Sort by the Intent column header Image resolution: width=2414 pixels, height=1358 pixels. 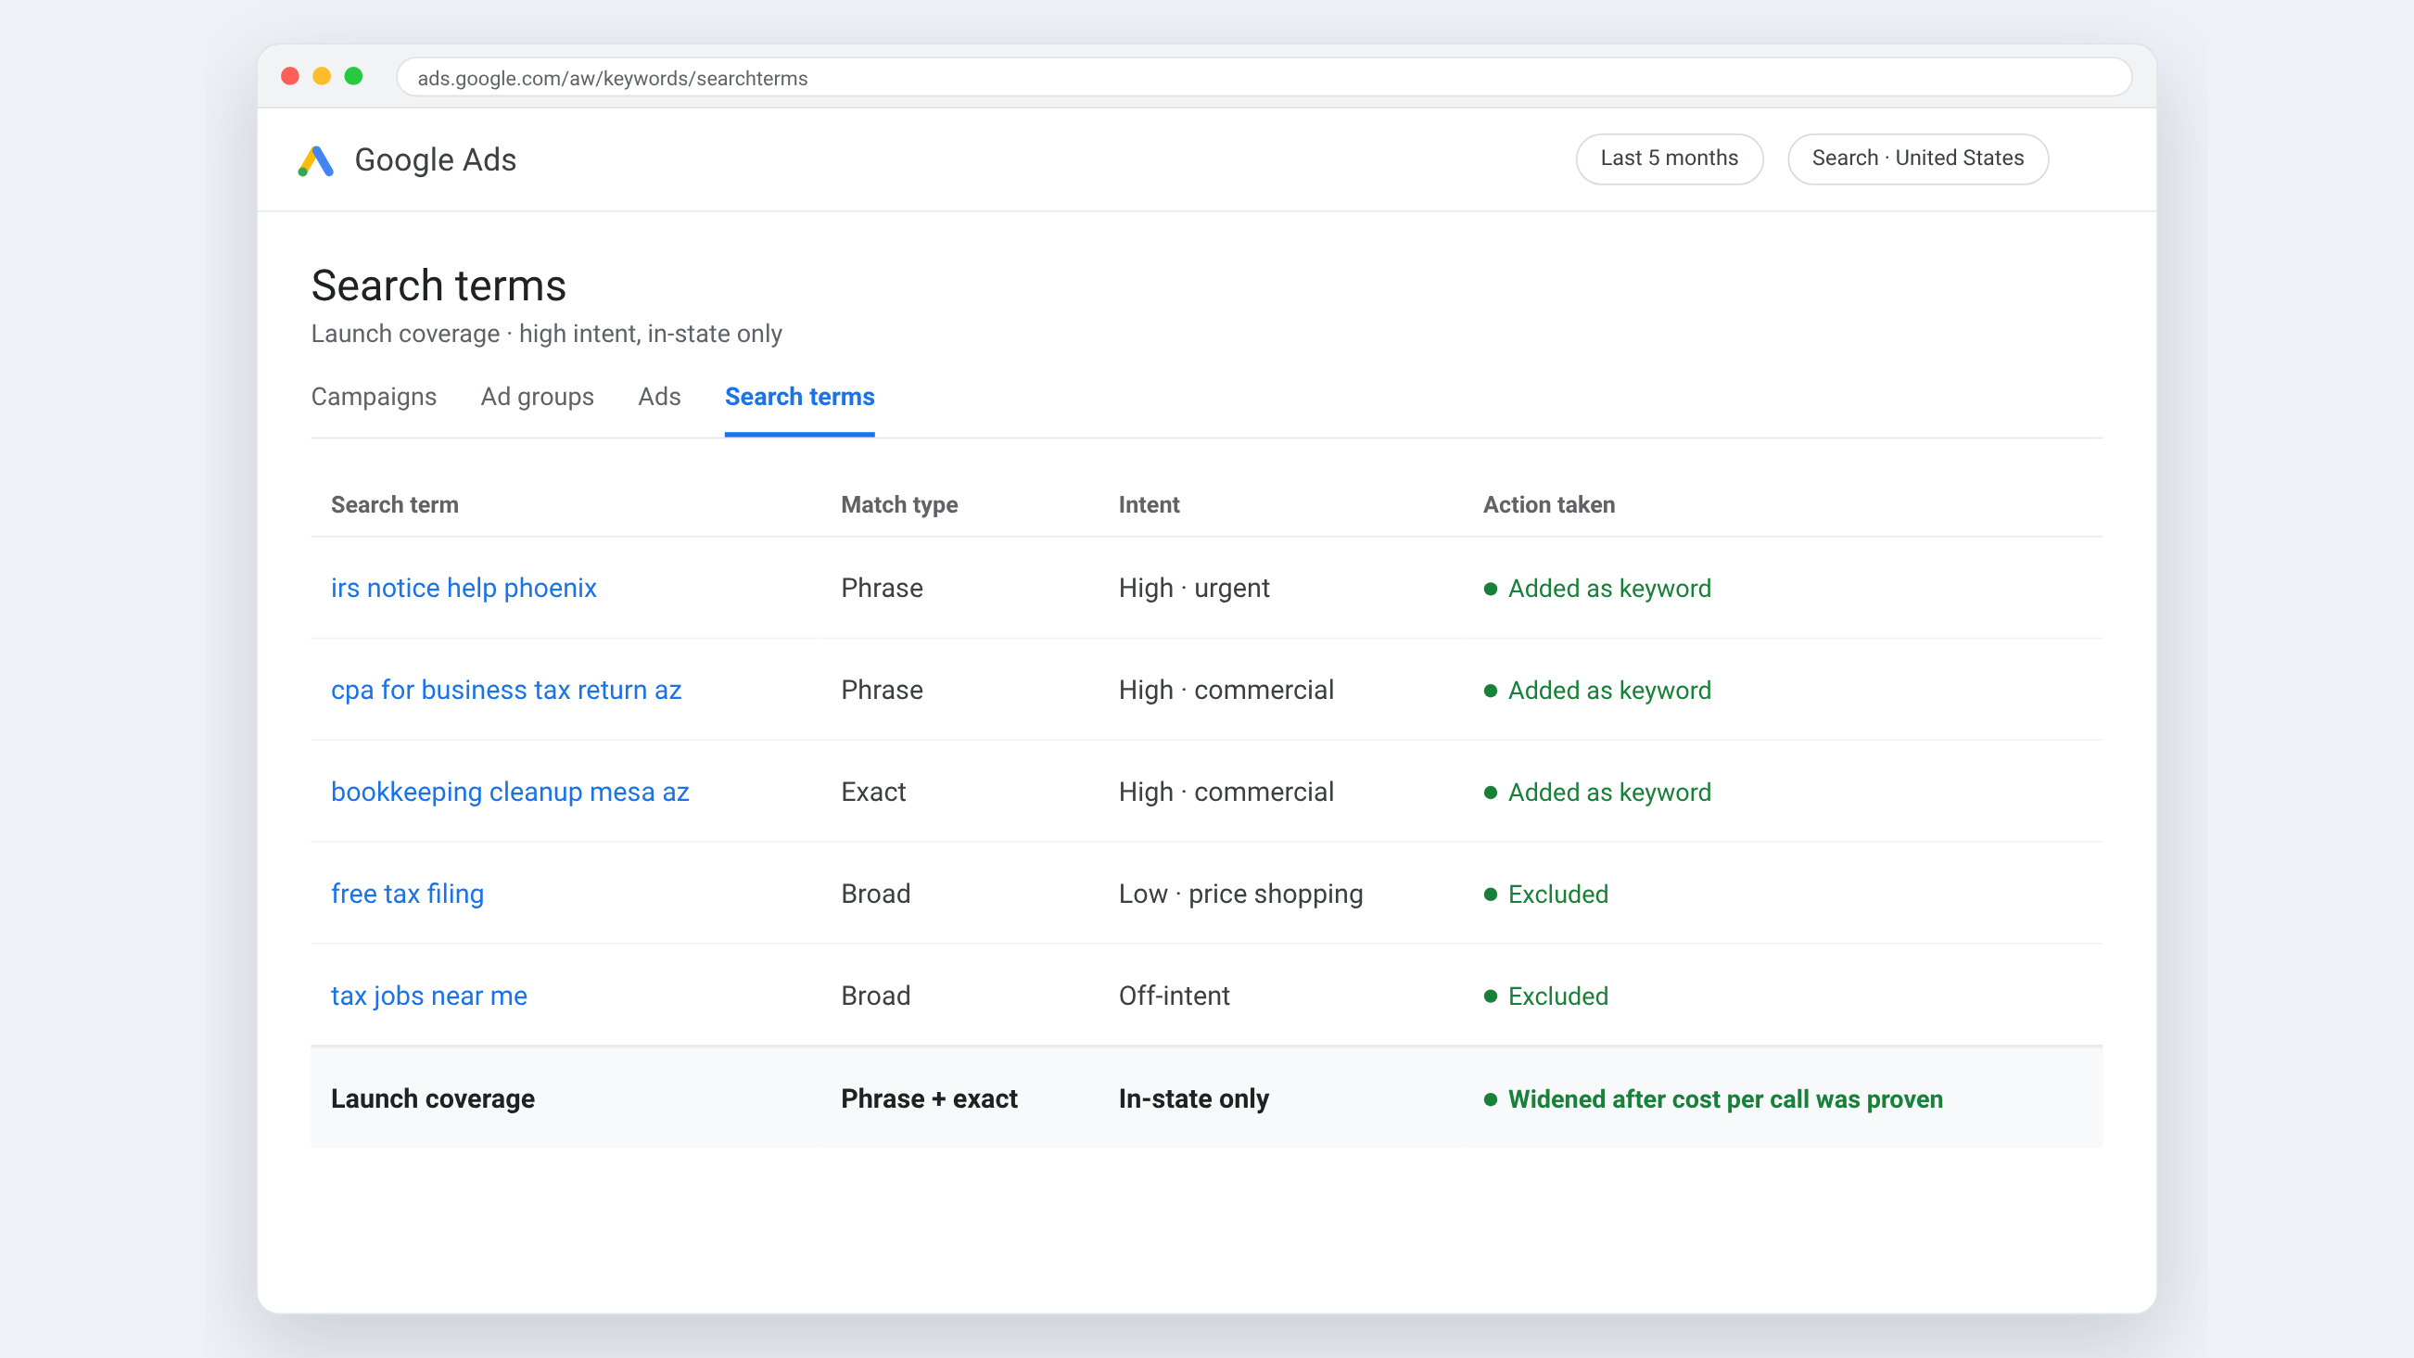pyautogui.click(x=1148, y=504)
